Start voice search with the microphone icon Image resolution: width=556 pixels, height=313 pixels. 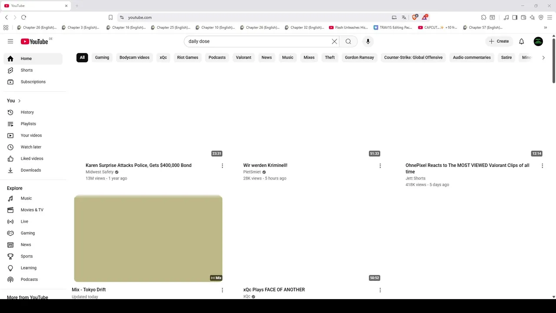click(x=368, y=41)
